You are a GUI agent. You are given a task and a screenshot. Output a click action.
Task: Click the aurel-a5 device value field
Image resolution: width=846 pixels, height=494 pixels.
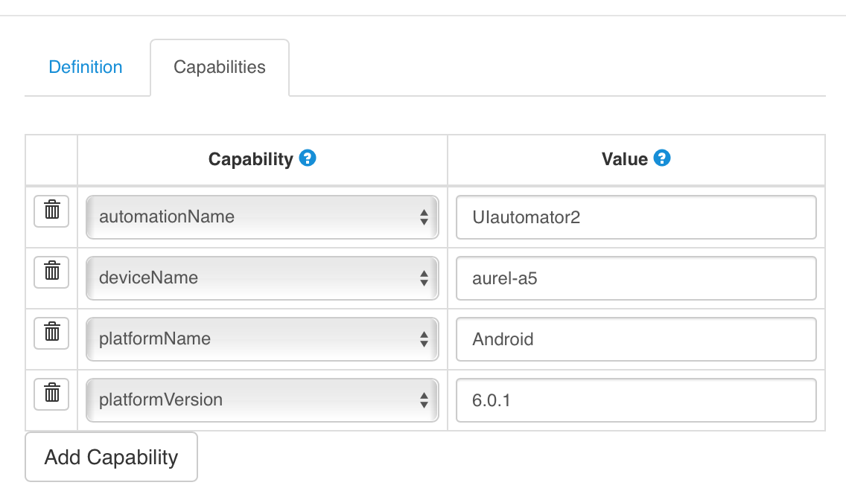(635, 278)
